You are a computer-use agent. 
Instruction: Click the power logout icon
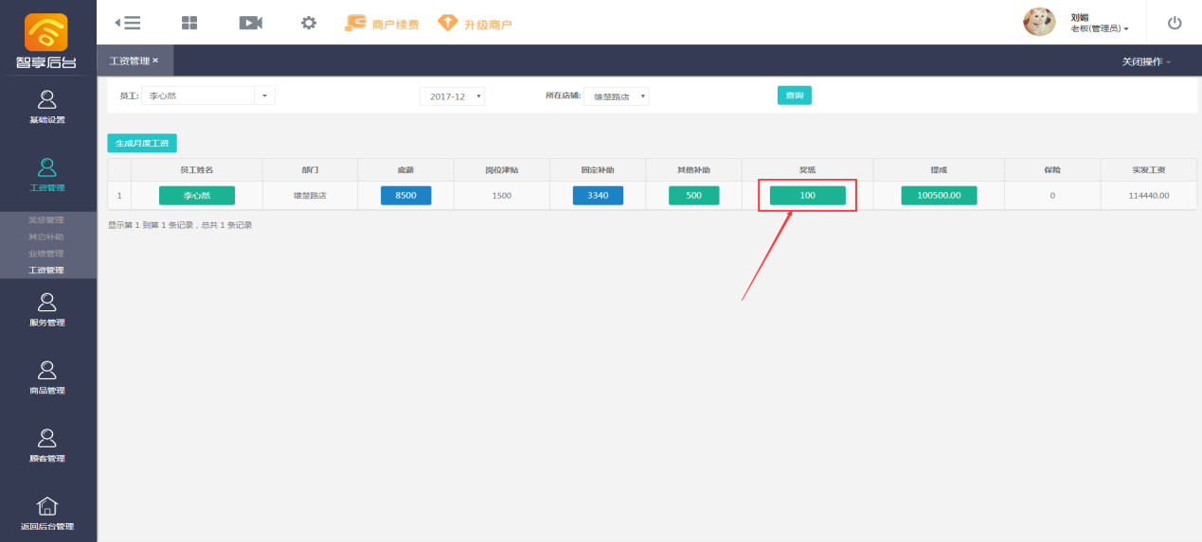[1175, 23]
